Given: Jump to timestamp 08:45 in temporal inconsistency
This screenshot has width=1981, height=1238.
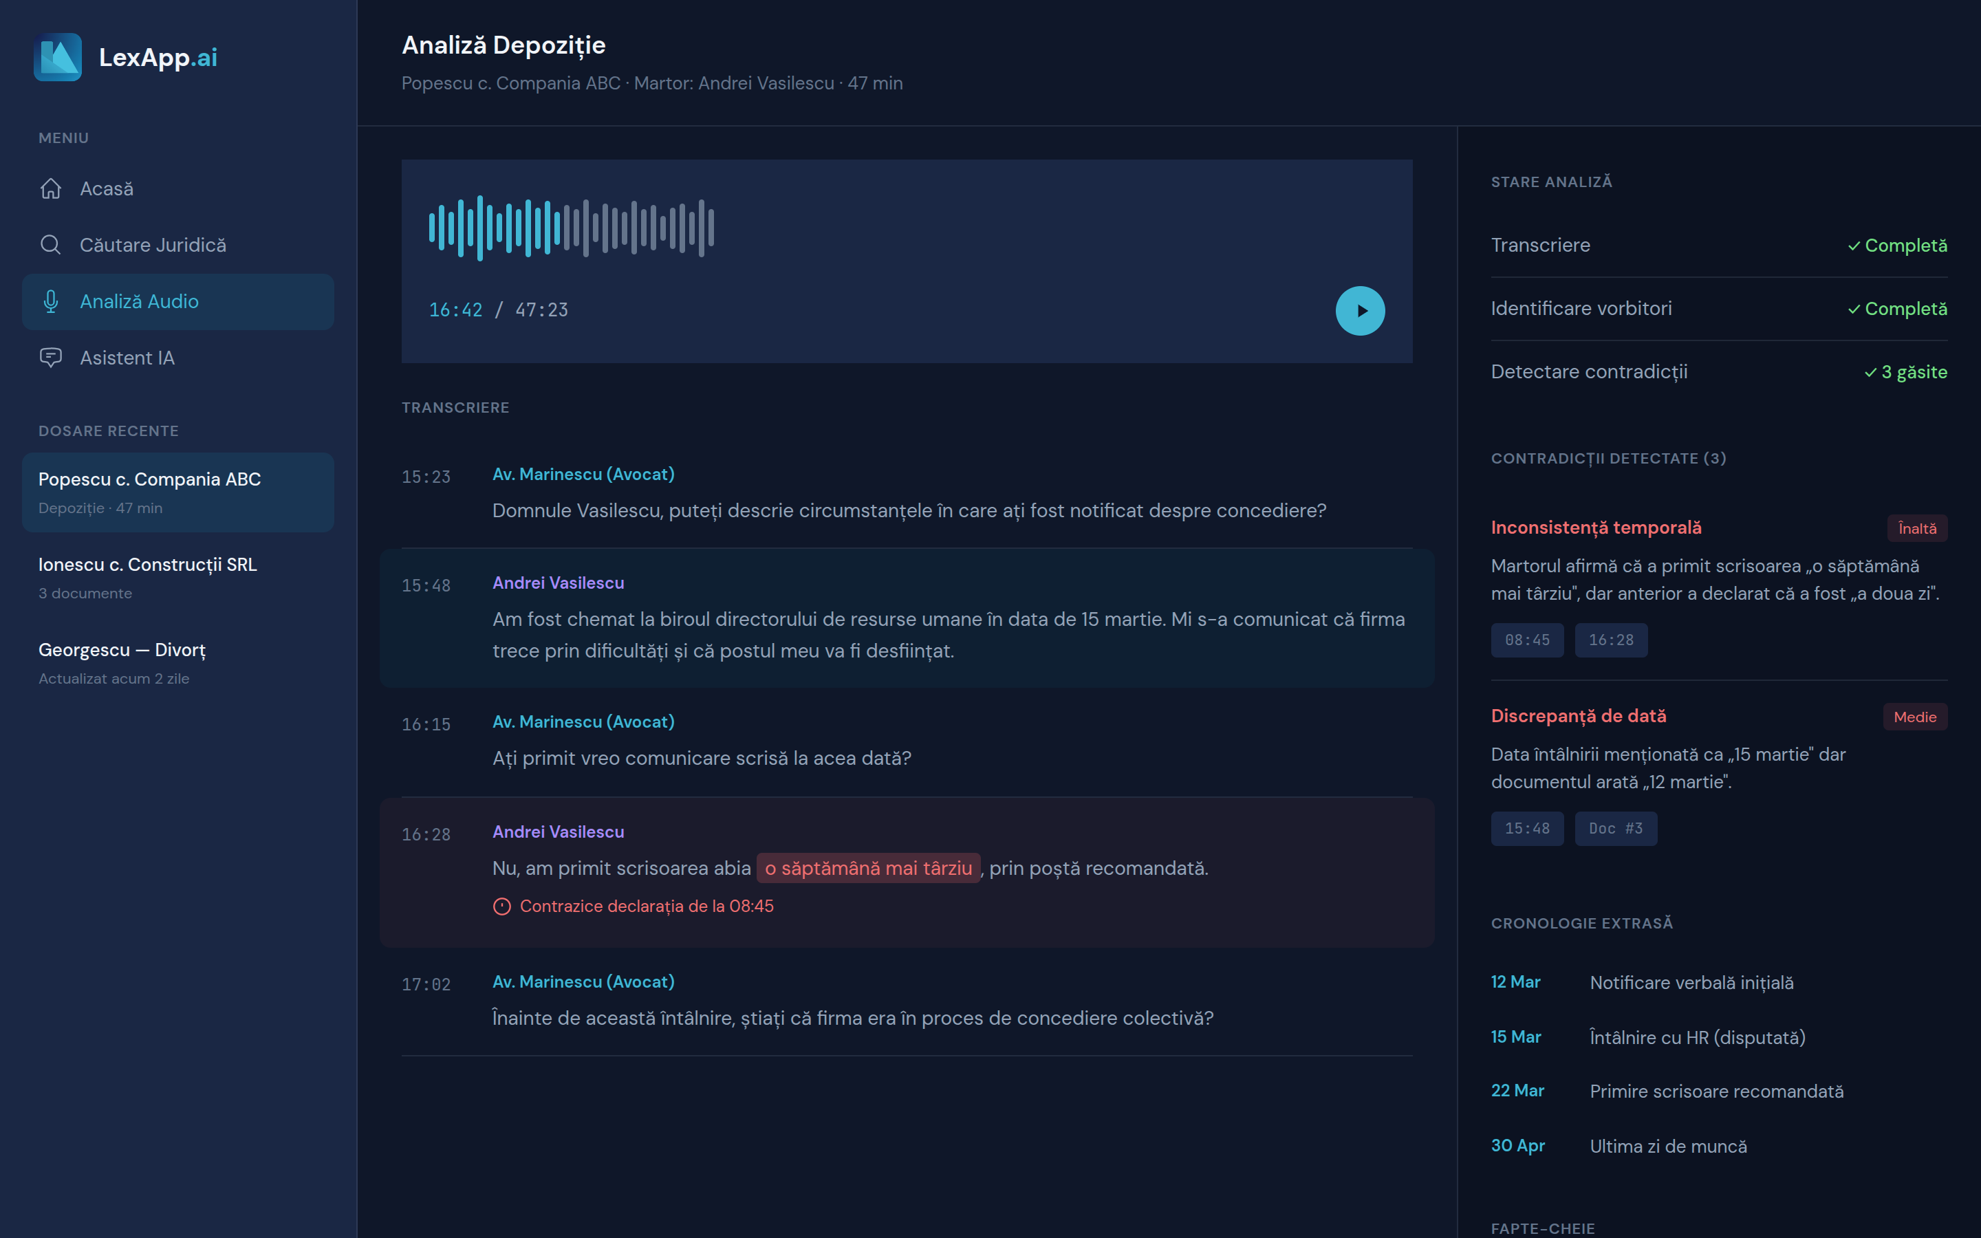Looking at the screenshot, I should [1528, 640].
